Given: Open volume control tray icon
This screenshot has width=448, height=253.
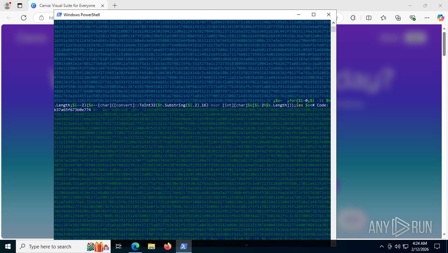Looking at the screenshot, I should pyautogui.click(x=397, y=246).
